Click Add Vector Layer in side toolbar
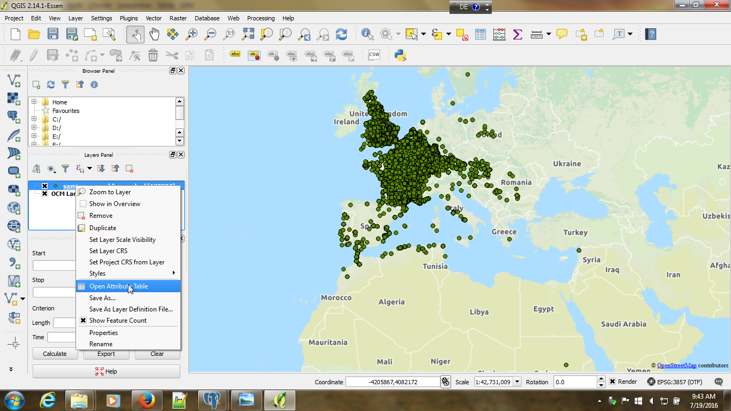Viewport: 731px width, 411px height. [14, 80]
